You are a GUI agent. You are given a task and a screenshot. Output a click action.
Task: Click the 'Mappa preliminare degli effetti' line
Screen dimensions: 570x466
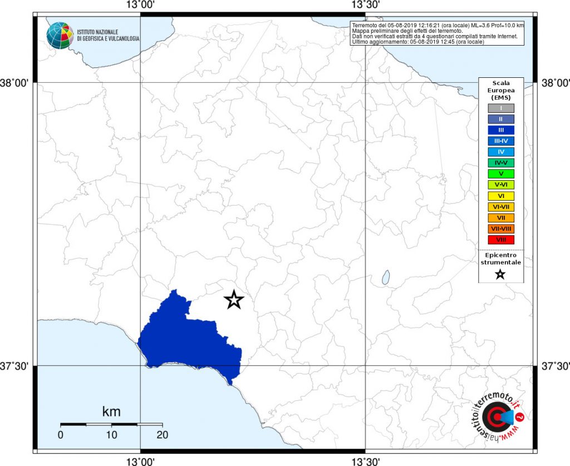(407, 31)
